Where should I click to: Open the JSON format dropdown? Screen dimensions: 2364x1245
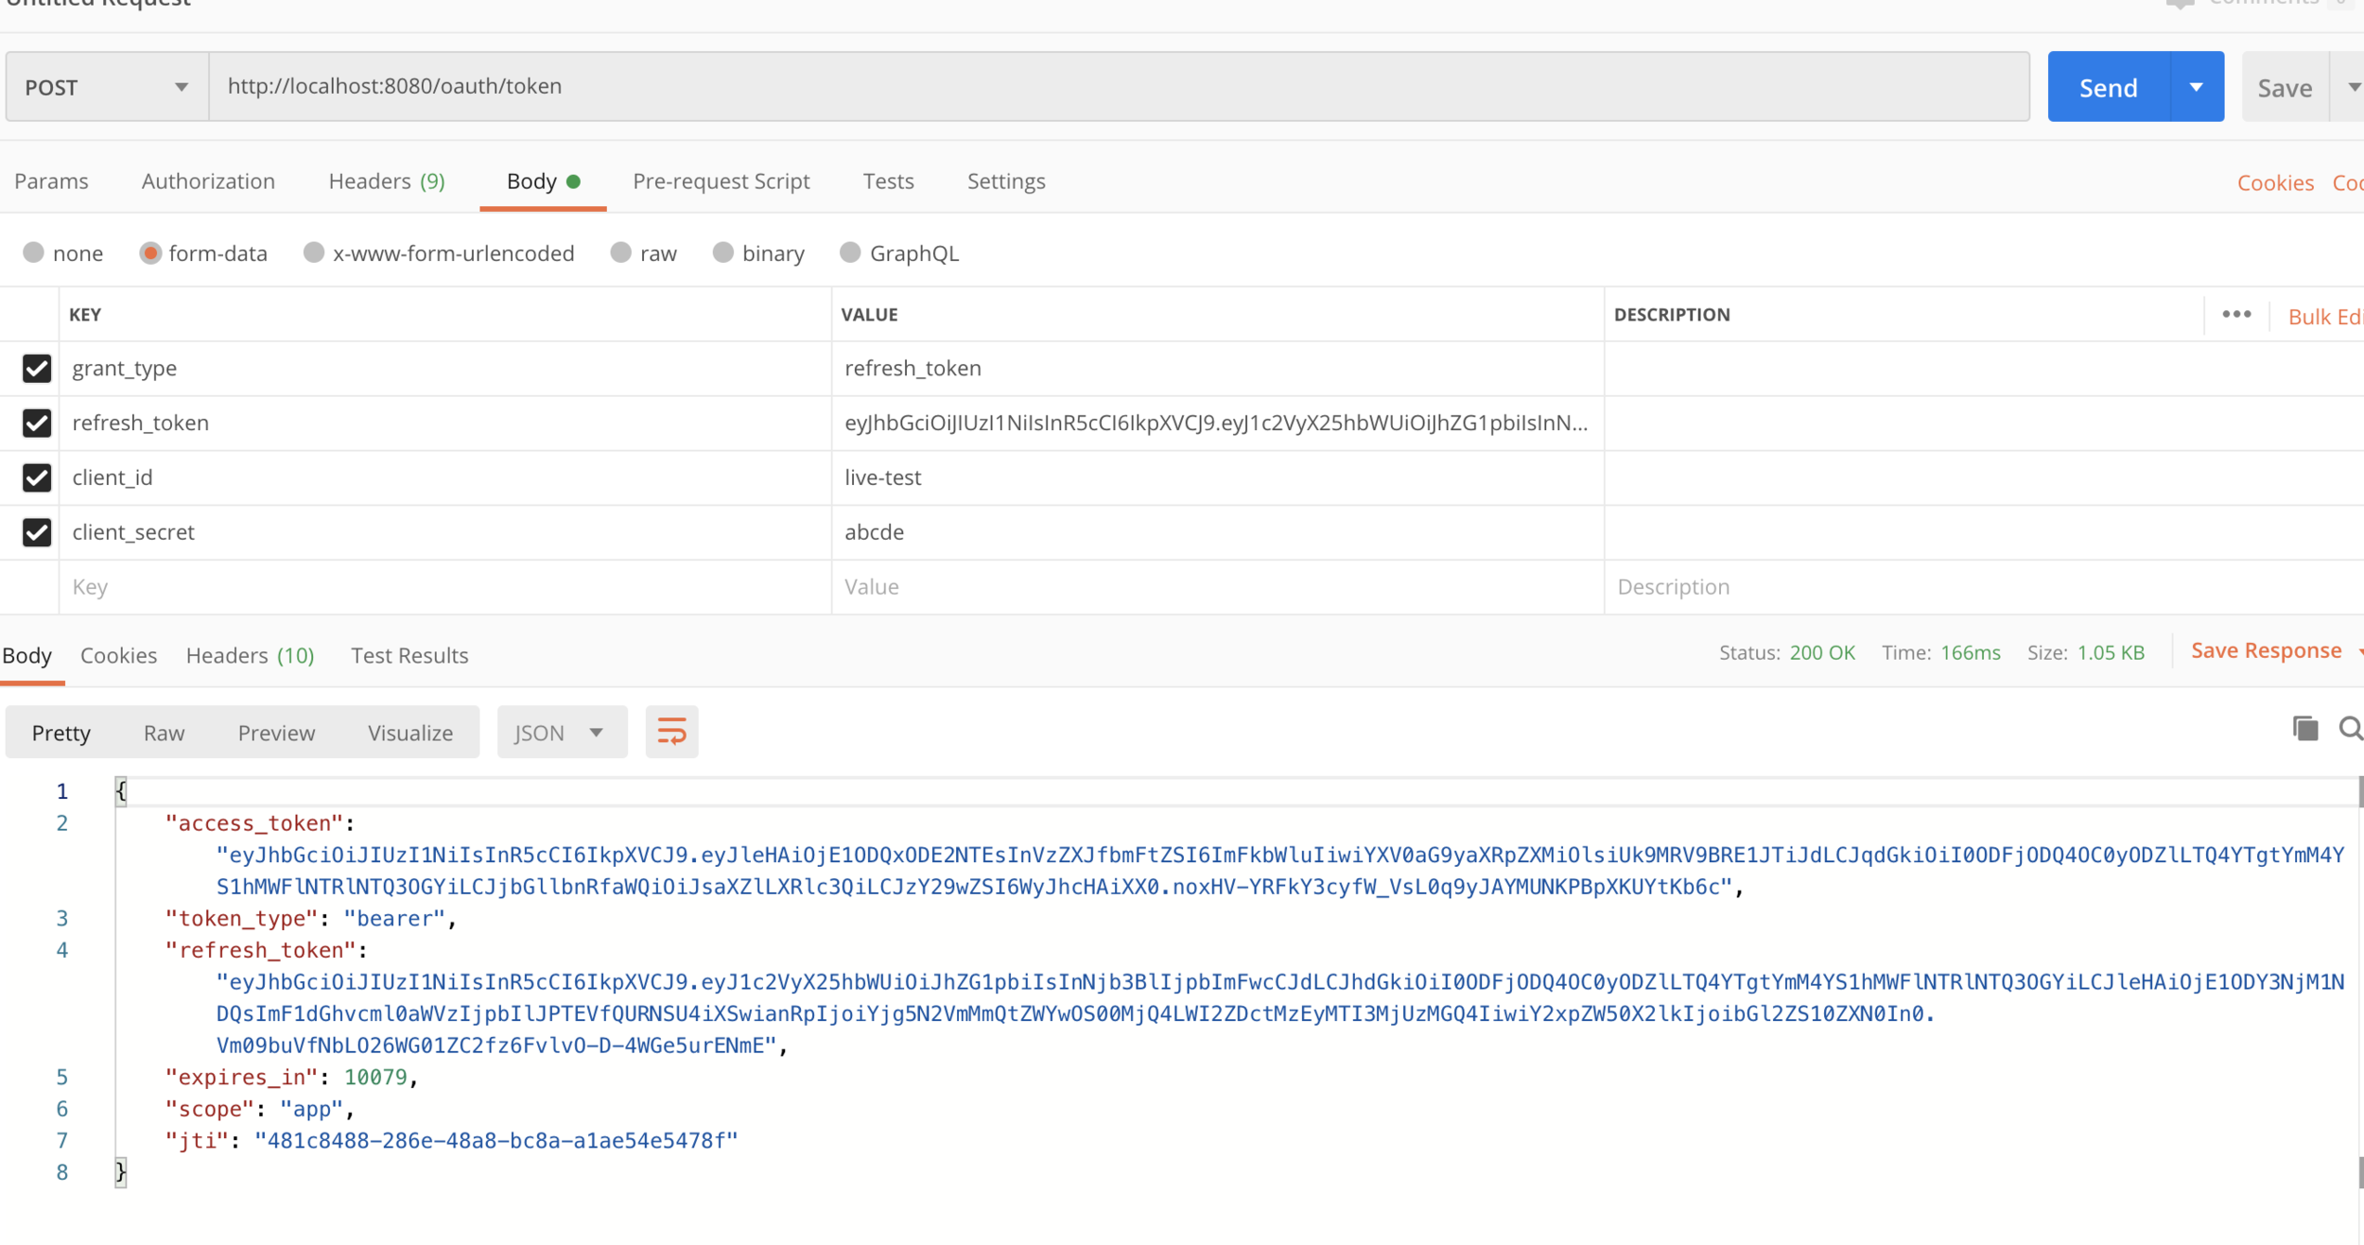pyautogui.click(x=560, y=733)
